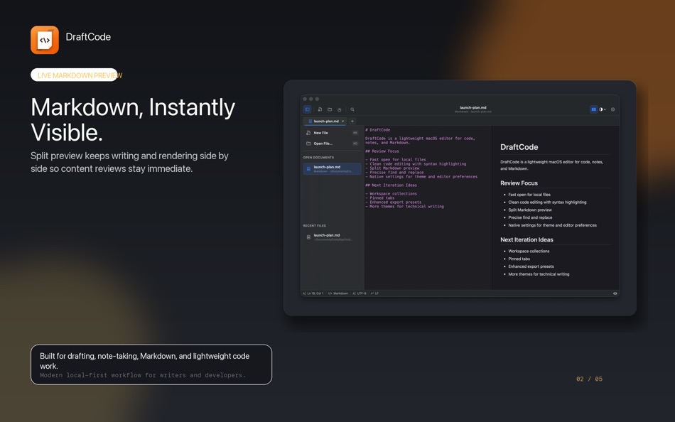
Task: Add a new tab with plus button
Action: [352, 121]
